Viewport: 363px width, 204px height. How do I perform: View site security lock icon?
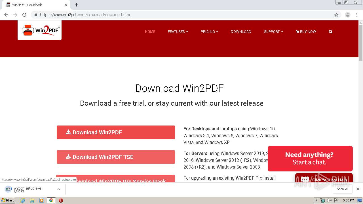coord(35,15)
